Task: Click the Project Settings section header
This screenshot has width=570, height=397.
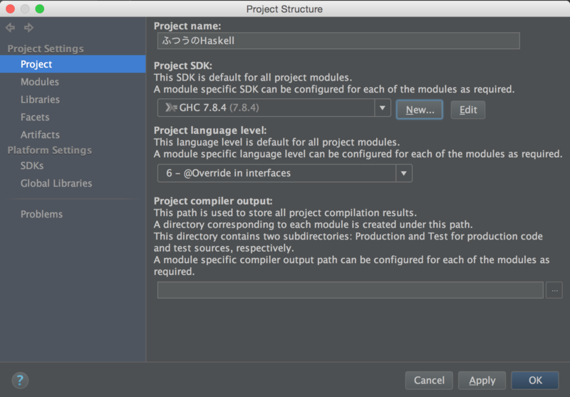Action: (46, 48)
